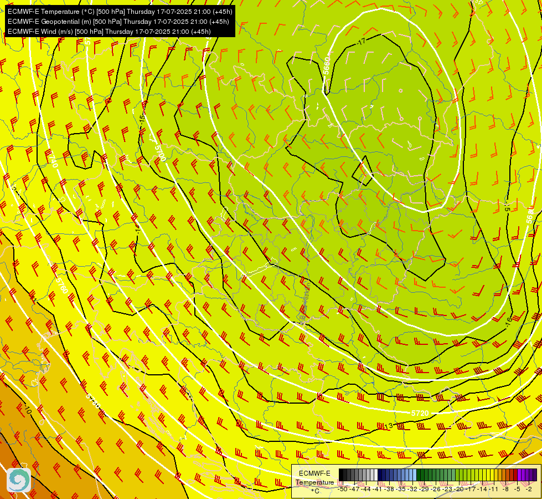Click the -13 isotherm label on the map
The height and width of the screenshot is (499, 542).
pos(389,426)
